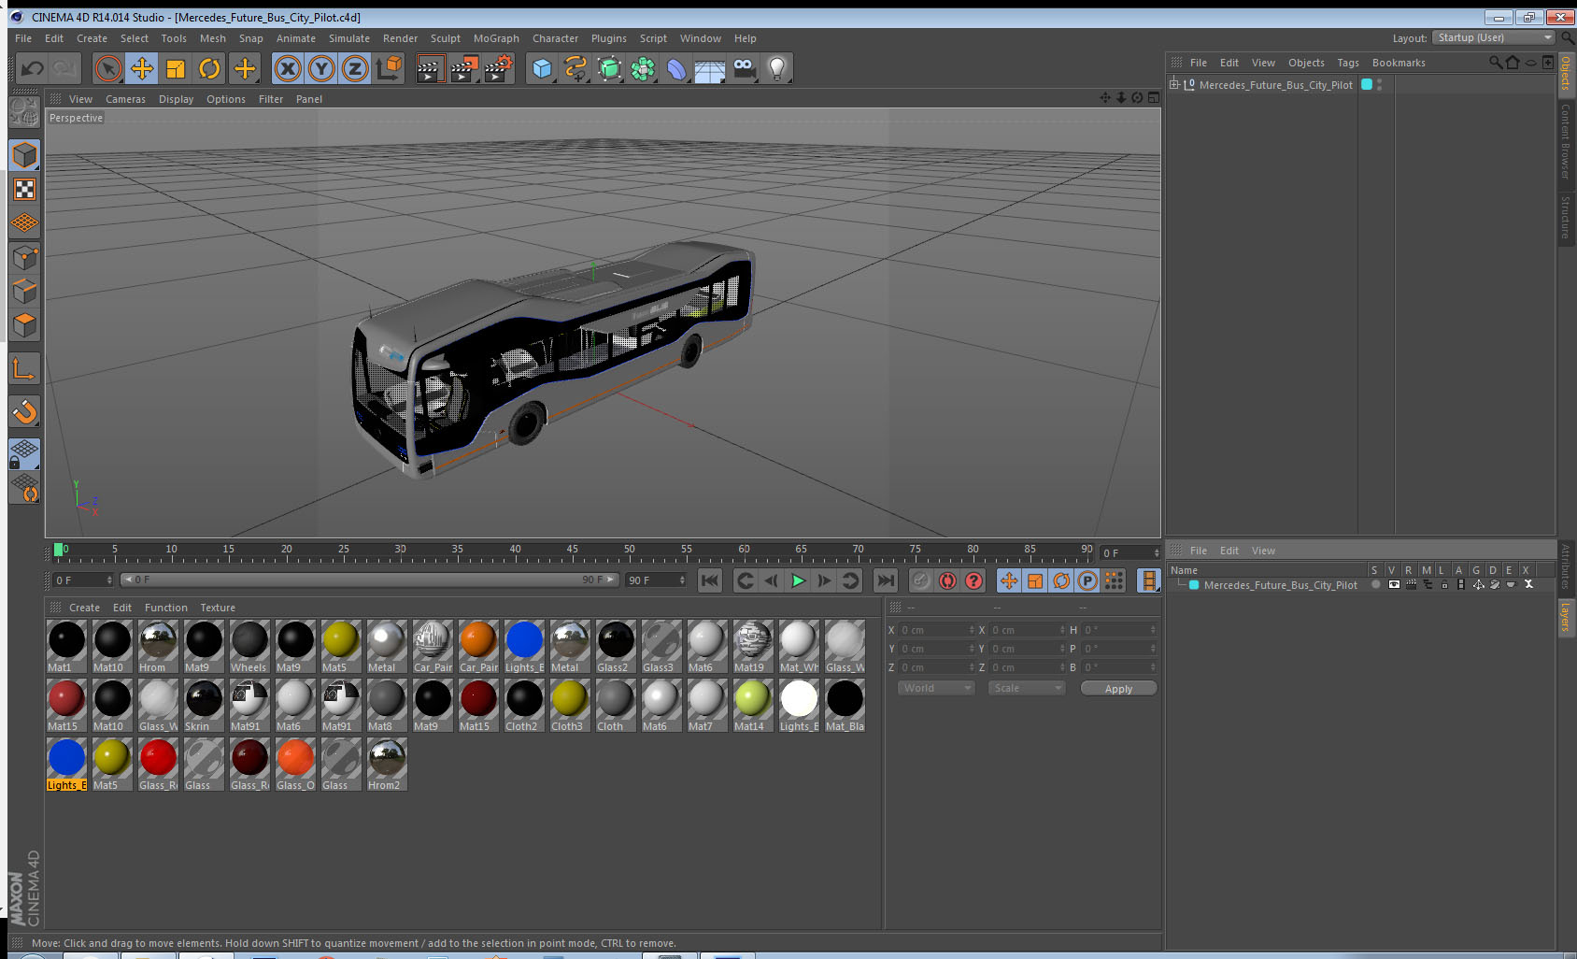
Task: Switch to Points mode
Action: 24,257
